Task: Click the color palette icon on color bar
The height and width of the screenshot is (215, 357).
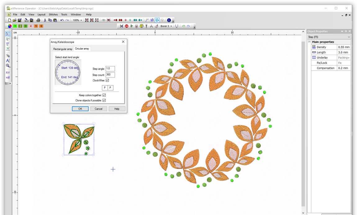Action: click(9, 26)
